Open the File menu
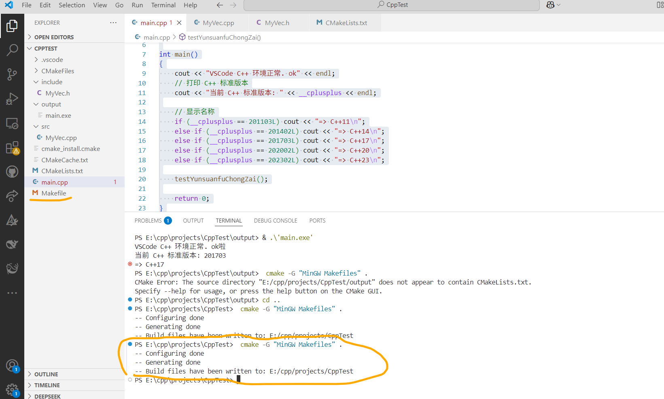664x399 pixels. pyautogui.click(x=27, y=5)
